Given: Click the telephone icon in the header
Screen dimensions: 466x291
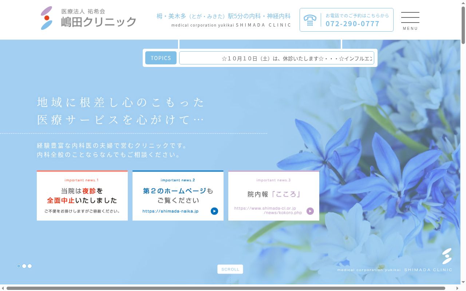Looking at the screenshot, I should [310, 20].
